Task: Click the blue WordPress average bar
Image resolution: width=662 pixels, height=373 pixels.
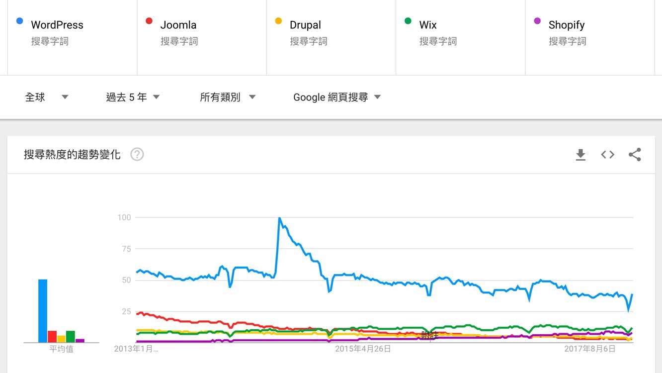Action: tap(43, 311)
